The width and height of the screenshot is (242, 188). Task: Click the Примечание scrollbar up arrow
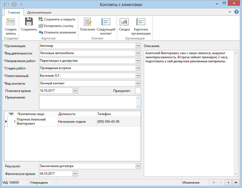point(138,98)
